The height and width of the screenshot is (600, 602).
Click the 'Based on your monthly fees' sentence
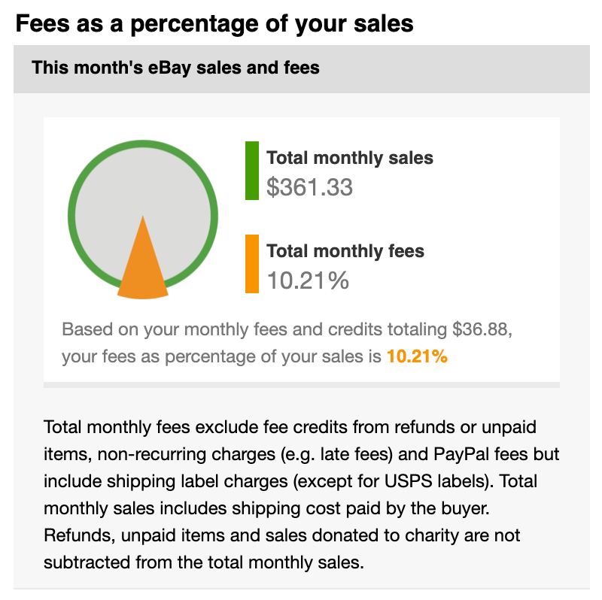point(287,343)
